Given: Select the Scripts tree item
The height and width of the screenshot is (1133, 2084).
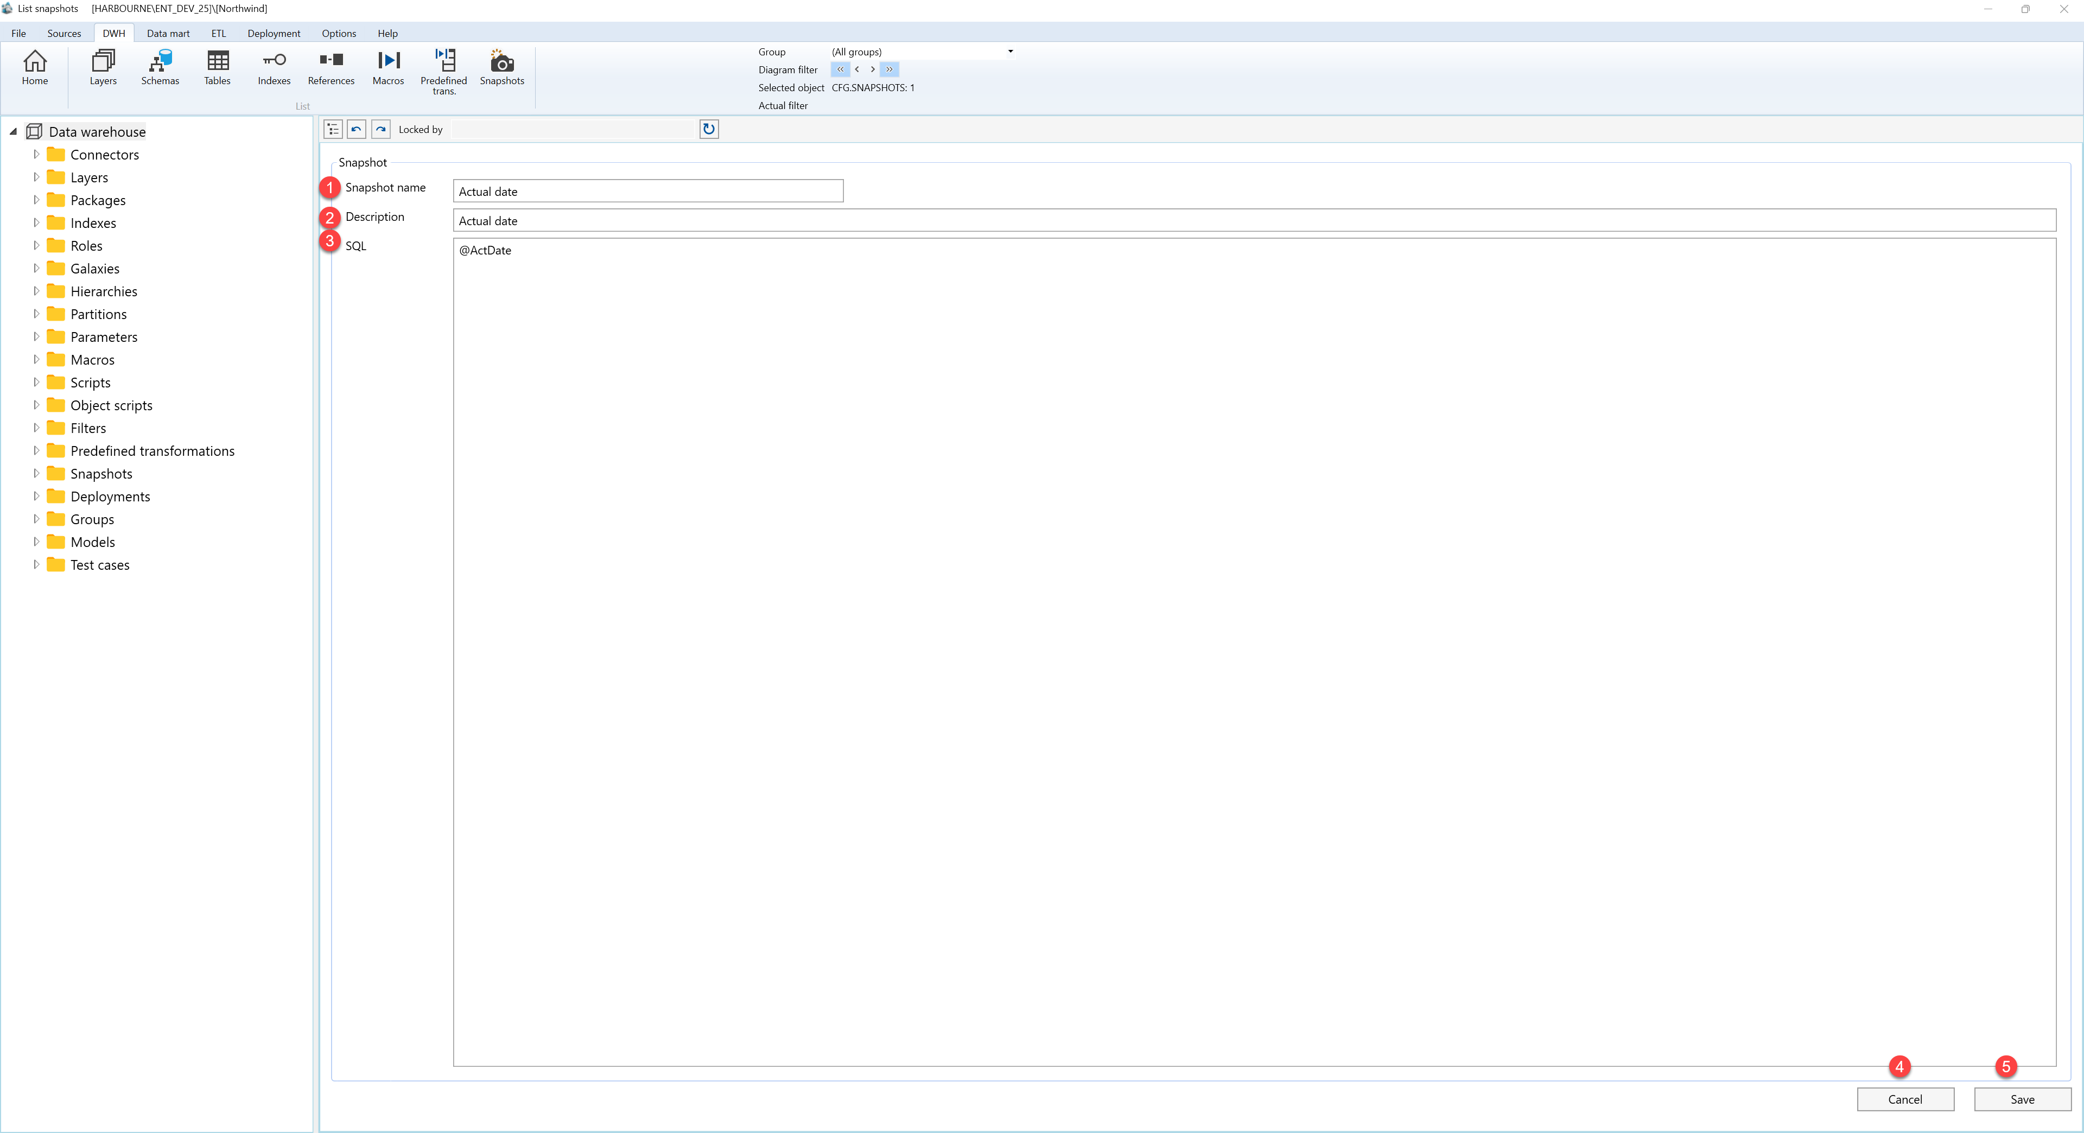Looking at the screenshot, I should coord(90,383).
